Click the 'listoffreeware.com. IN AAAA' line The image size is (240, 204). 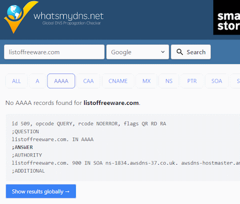pyautogui.click(x=53, y=140)
